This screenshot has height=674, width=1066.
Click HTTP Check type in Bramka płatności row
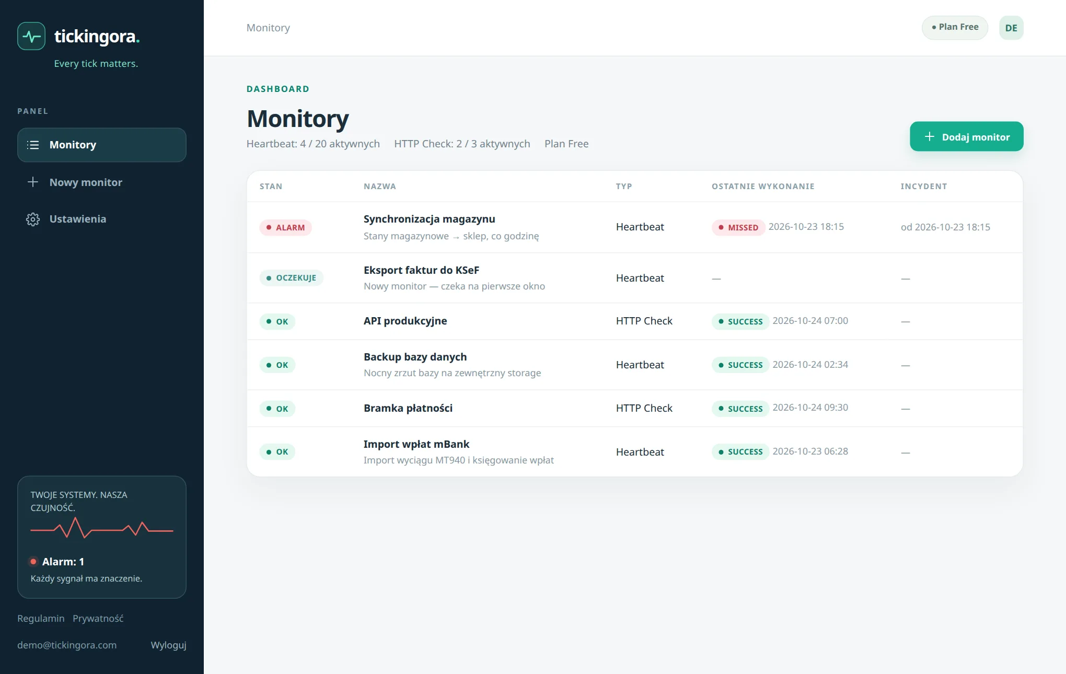click(x=644, y=408)
